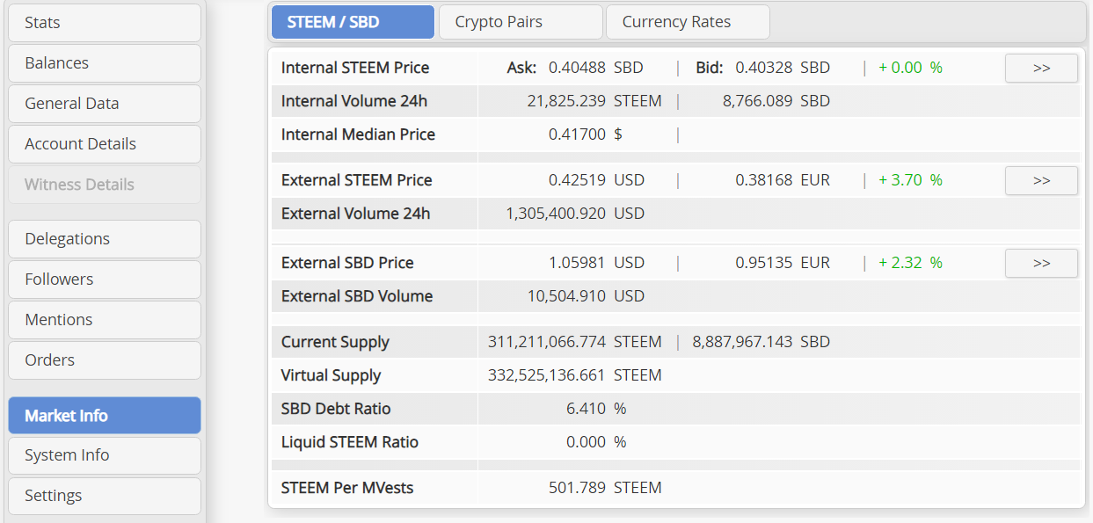Expand Internal STEEM Price with >> button
The image size is (1093, 523).
tap(1041, 68)
